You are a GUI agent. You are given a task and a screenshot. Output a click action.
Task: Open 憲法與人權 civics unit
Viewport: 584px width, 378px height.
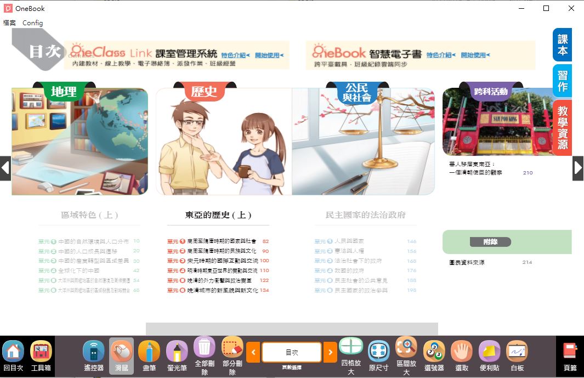(365, 251)
